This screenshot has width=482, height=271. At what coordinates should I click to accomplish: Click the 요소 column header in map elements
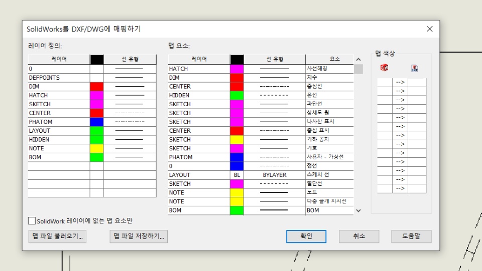[x=329, y=59]
